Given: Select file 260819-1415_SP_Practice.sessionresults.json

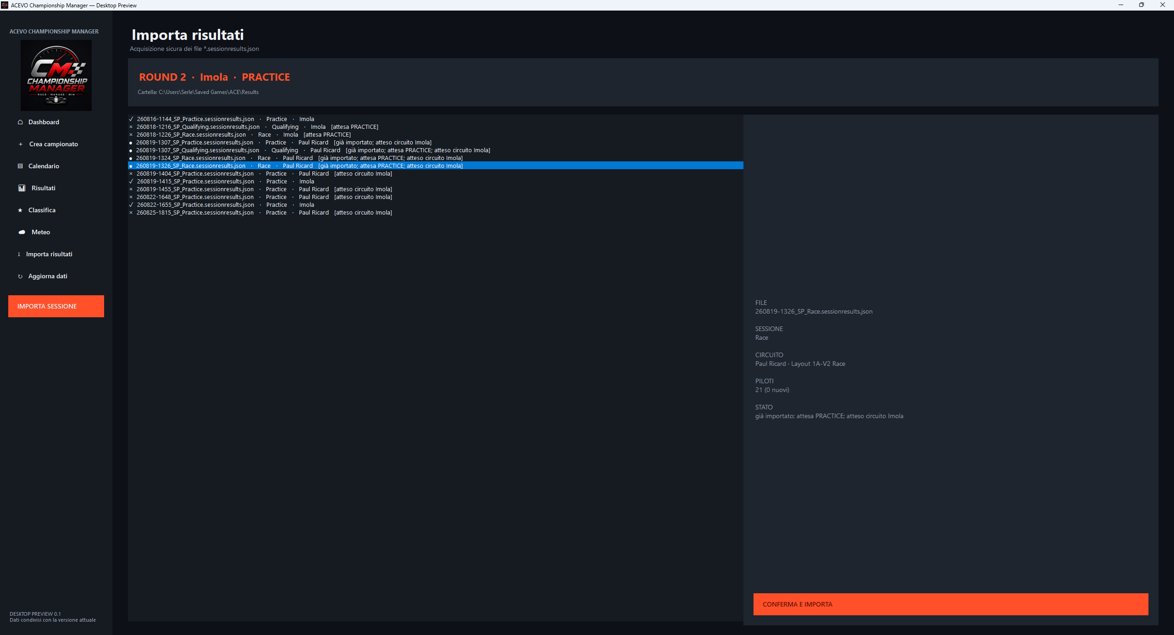Looking at the screenshot, I should [x=436, y=182].
